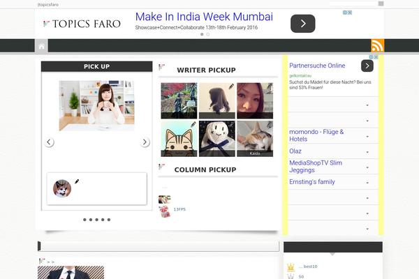
Task: Open the cartoon cat writer thumbnail
Action: click(x=179, y=139)
